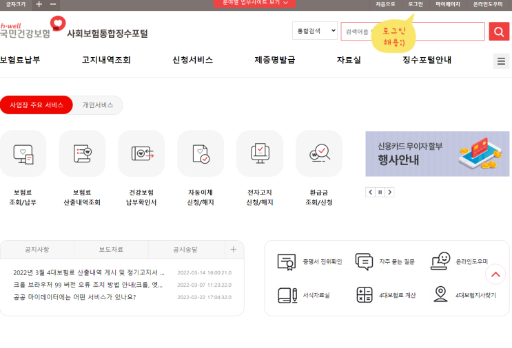Click the h-well 국민건강보험 logo
Viewport: 512px width, 348px height.
(x=32, y=28)
